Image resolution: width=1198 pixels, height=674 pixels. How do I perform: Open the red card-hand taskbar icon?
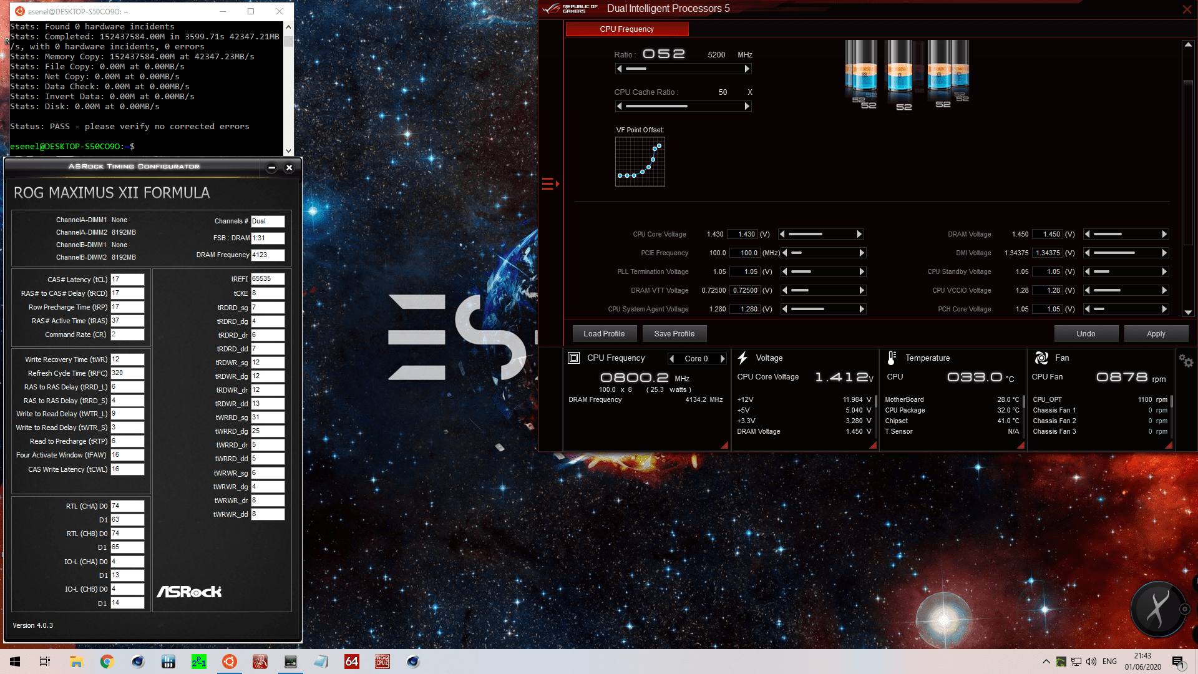click(260, 662)
